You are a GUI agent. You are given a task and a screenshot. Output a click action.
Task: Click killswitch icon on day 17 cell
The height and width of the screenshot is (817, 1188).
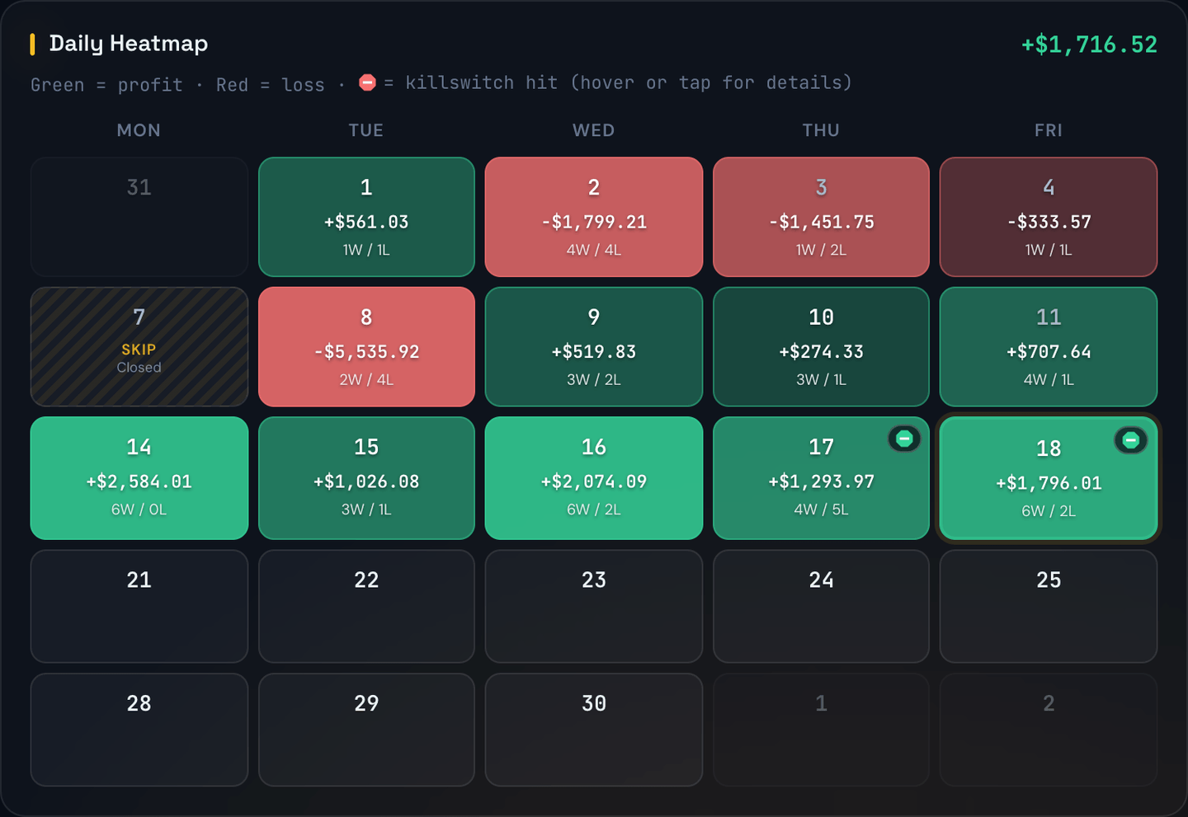[x=904, y=439]
